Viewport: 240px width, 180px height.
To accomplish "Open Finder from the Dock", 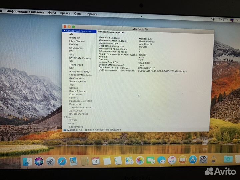I will click(x=27, y=162).
